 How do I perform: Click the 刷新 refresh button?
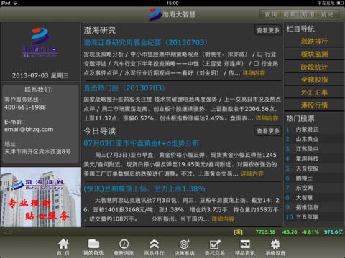pyautogui.click(x=290, y=14)
